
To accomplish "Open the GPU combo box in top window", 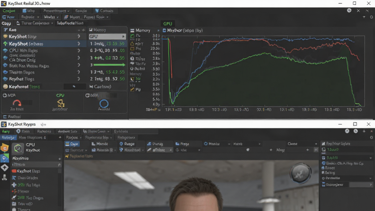I will 107,37.
